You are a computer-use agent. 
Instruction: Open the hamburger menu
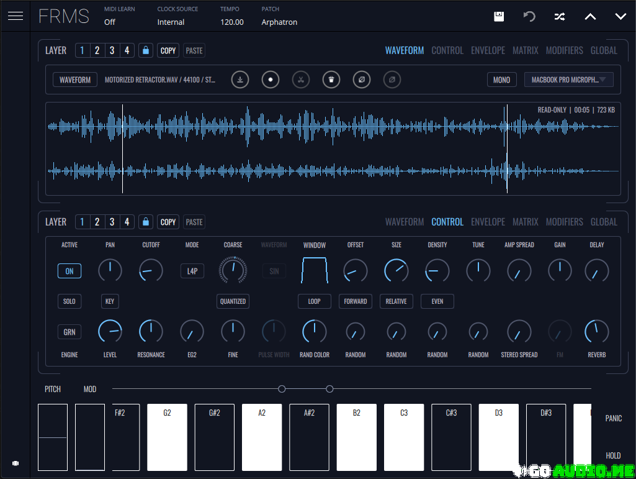coord(16,16)
